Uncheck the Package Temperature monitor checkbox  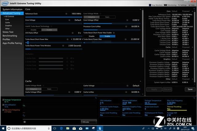coord(3,100)
